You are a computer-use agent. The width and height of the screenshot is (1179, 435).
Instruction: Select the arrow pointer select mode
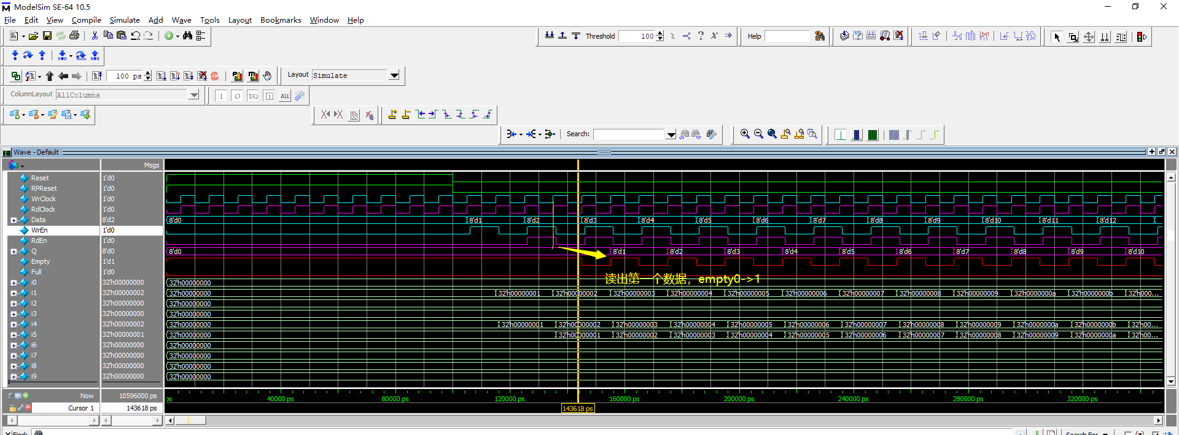[x=1057, y=37]
